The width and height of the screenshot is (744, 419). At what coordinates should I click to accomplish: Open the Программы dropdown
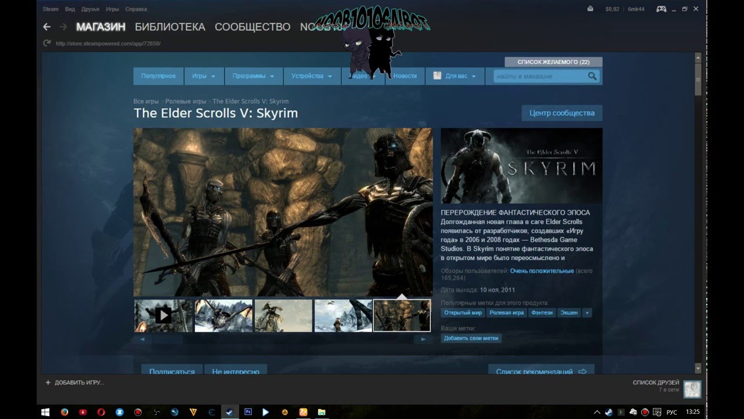(x=253, y=76)
